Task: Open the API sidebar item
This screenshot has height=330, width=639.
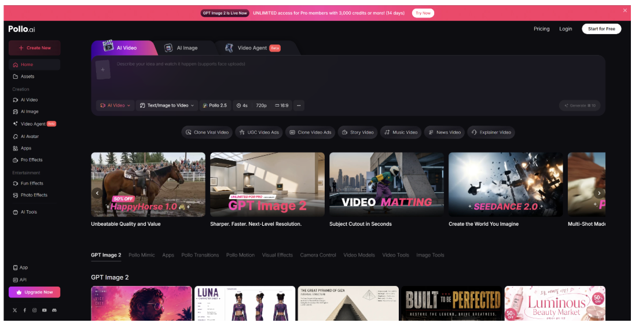Action: [34, 280]
